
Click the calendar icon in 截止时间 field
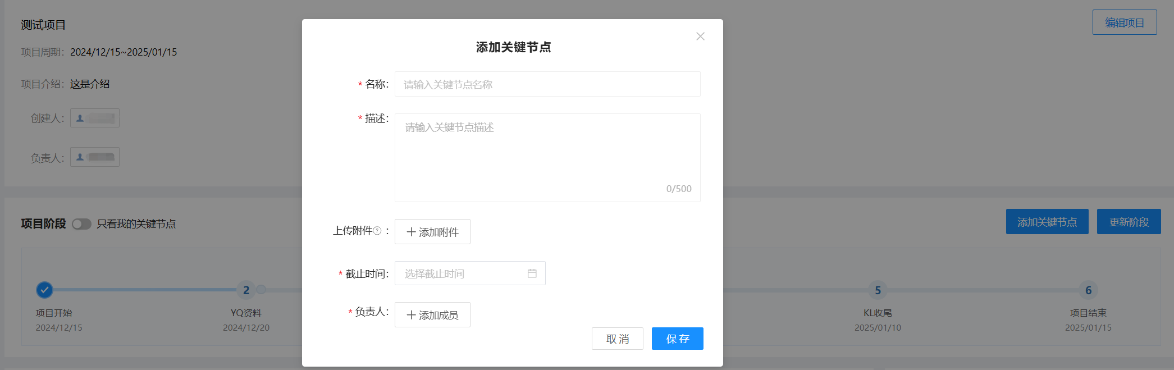tap(532, 273)
